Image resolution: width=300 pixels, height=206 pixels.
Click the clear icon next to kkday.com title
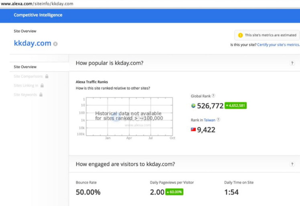[55, 44]
